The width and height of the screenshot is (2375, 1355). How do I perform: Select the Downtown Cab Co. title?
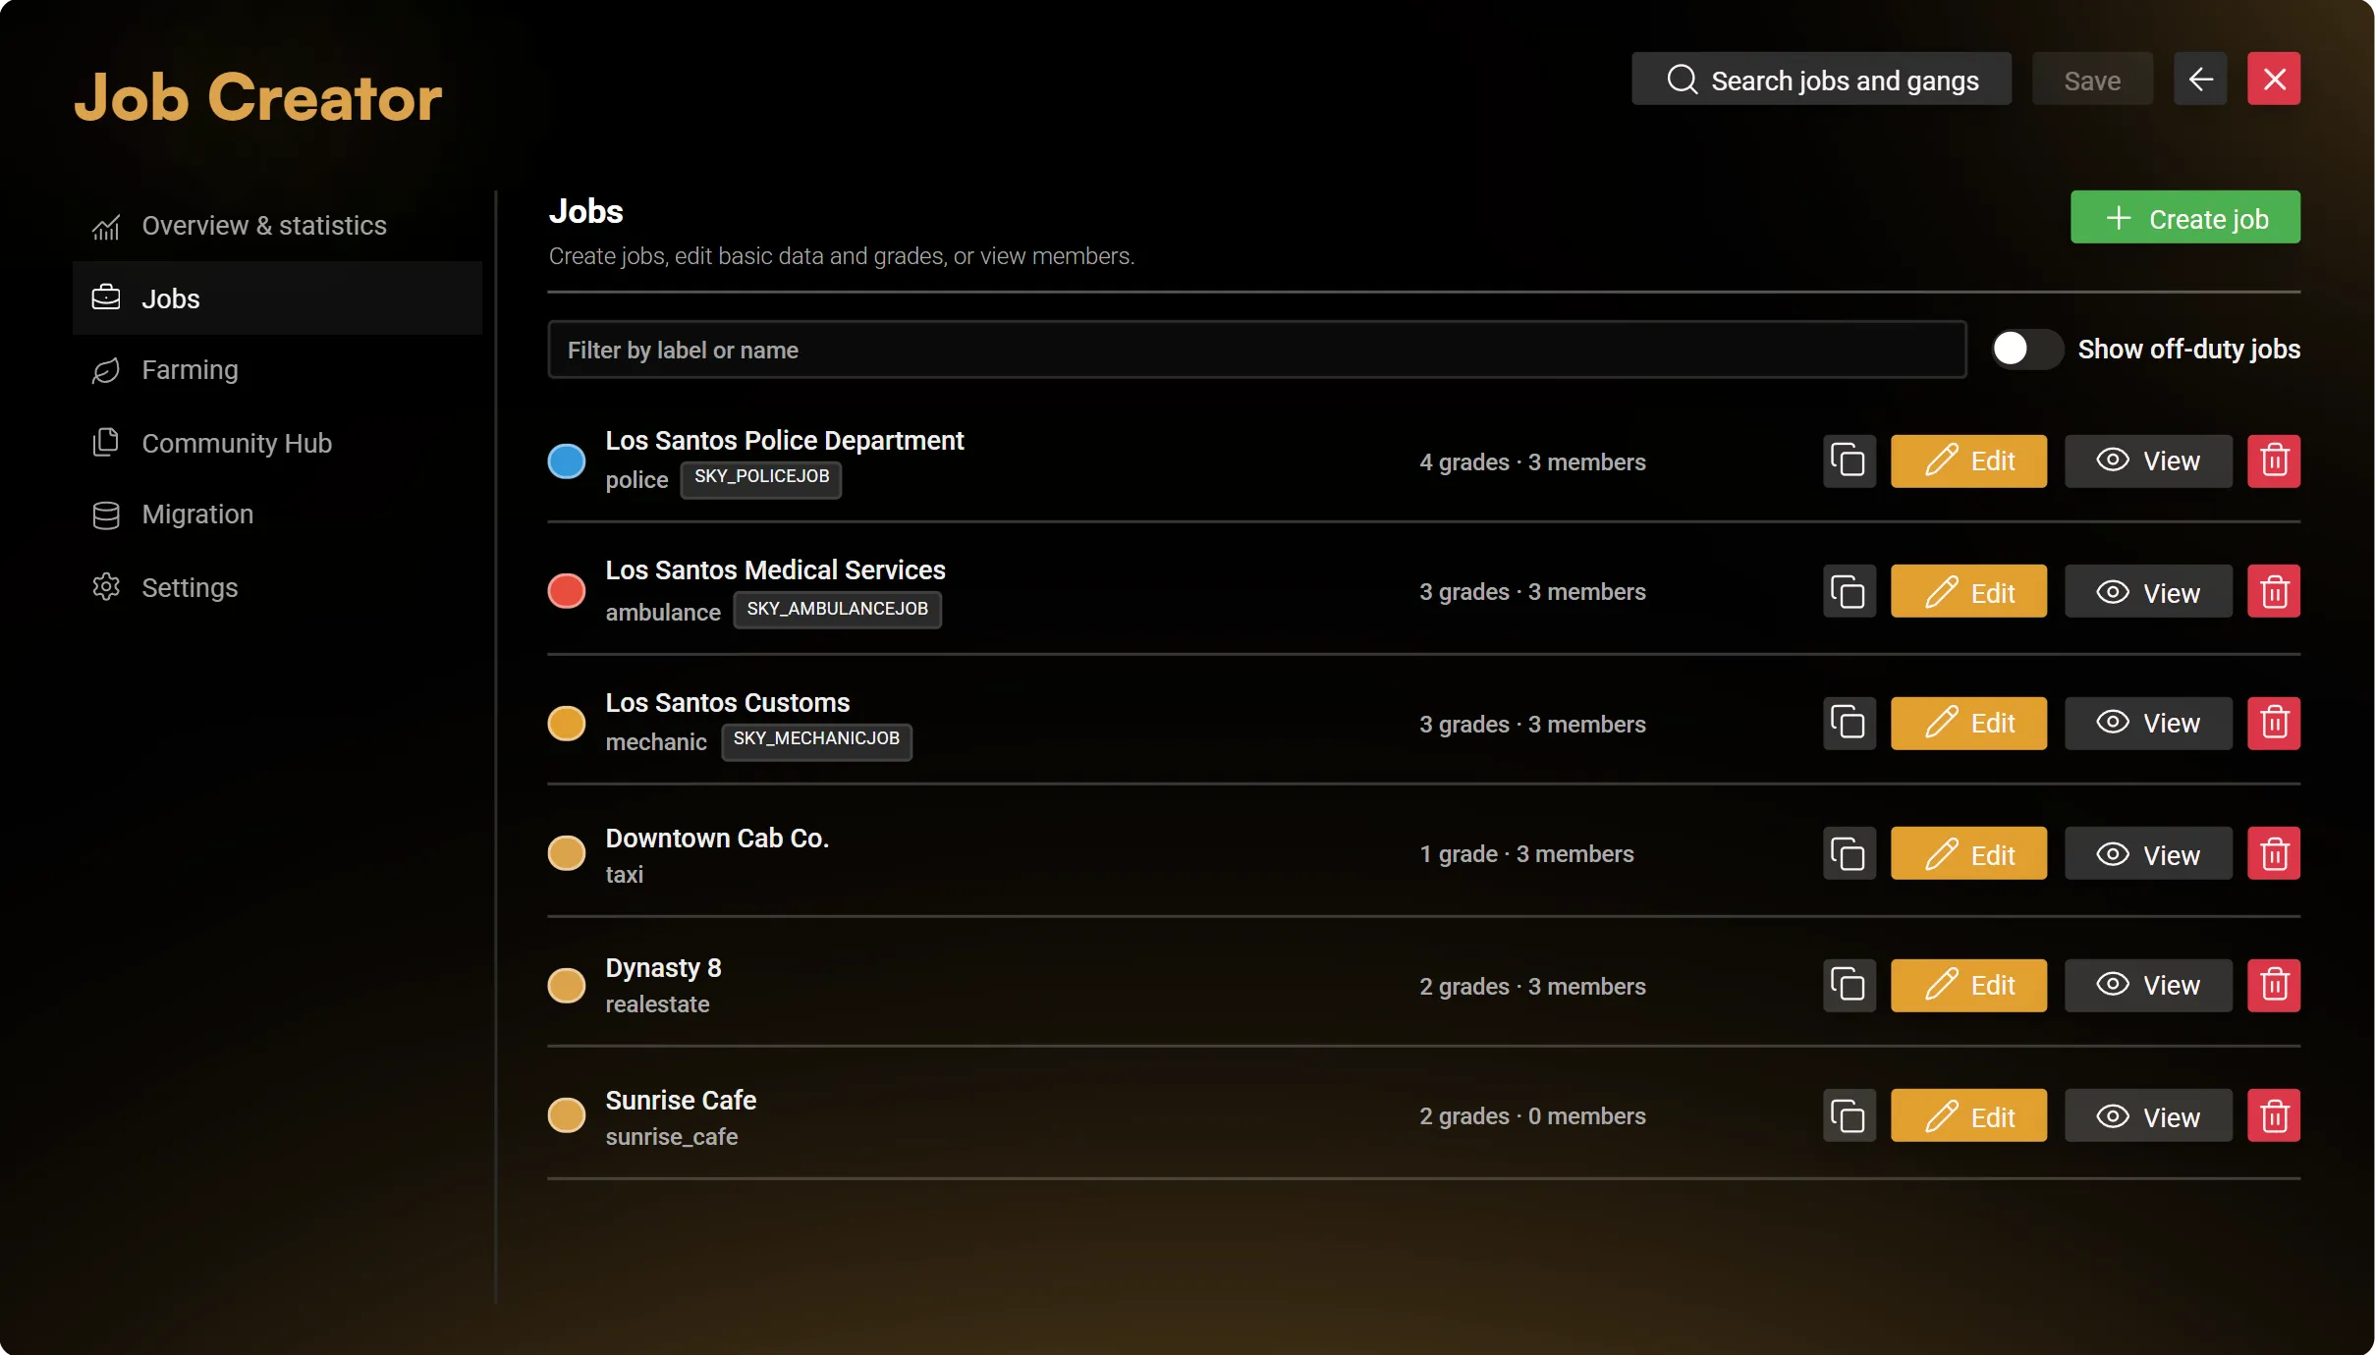click(x=717, y=839)
